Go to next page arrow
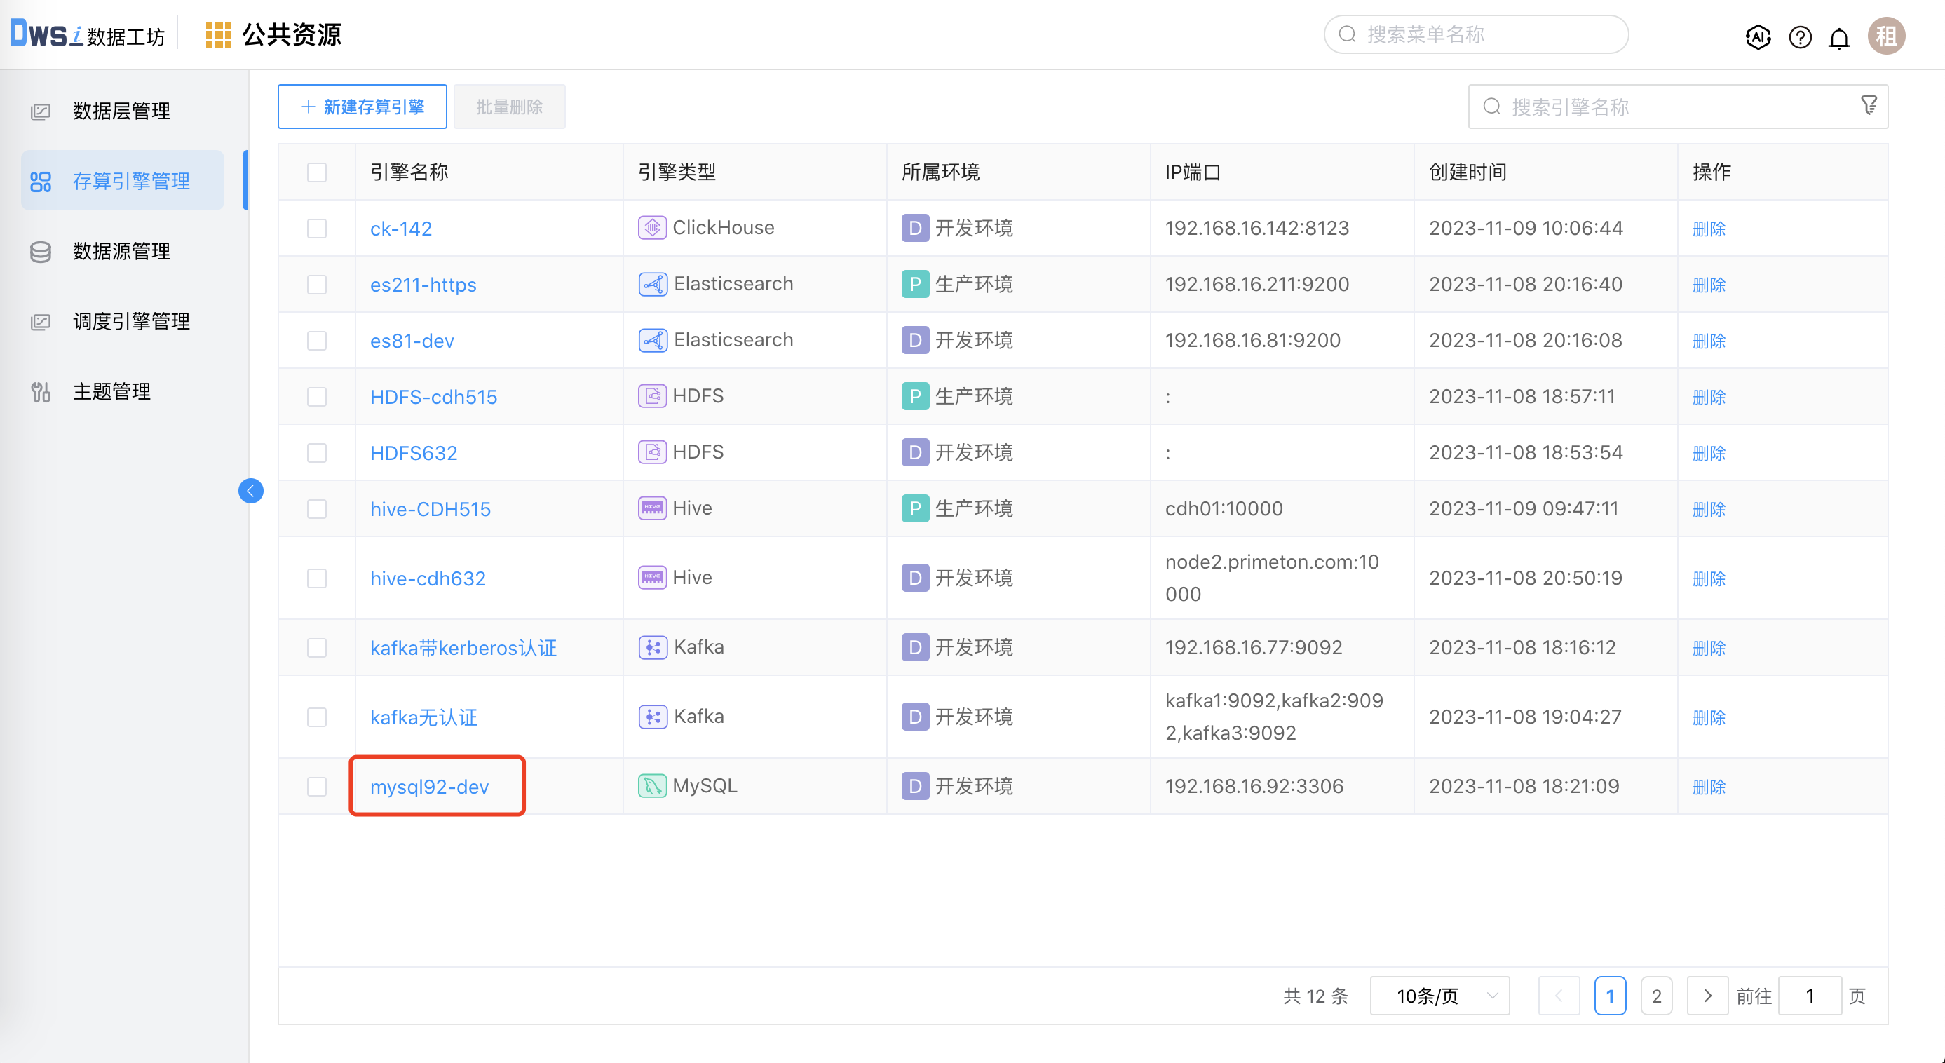 tap(1707, 996)
